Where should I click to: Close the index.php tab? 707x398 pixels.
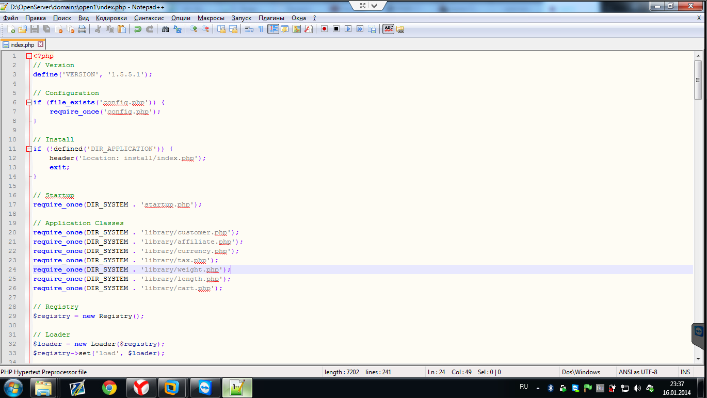(41, 45)
